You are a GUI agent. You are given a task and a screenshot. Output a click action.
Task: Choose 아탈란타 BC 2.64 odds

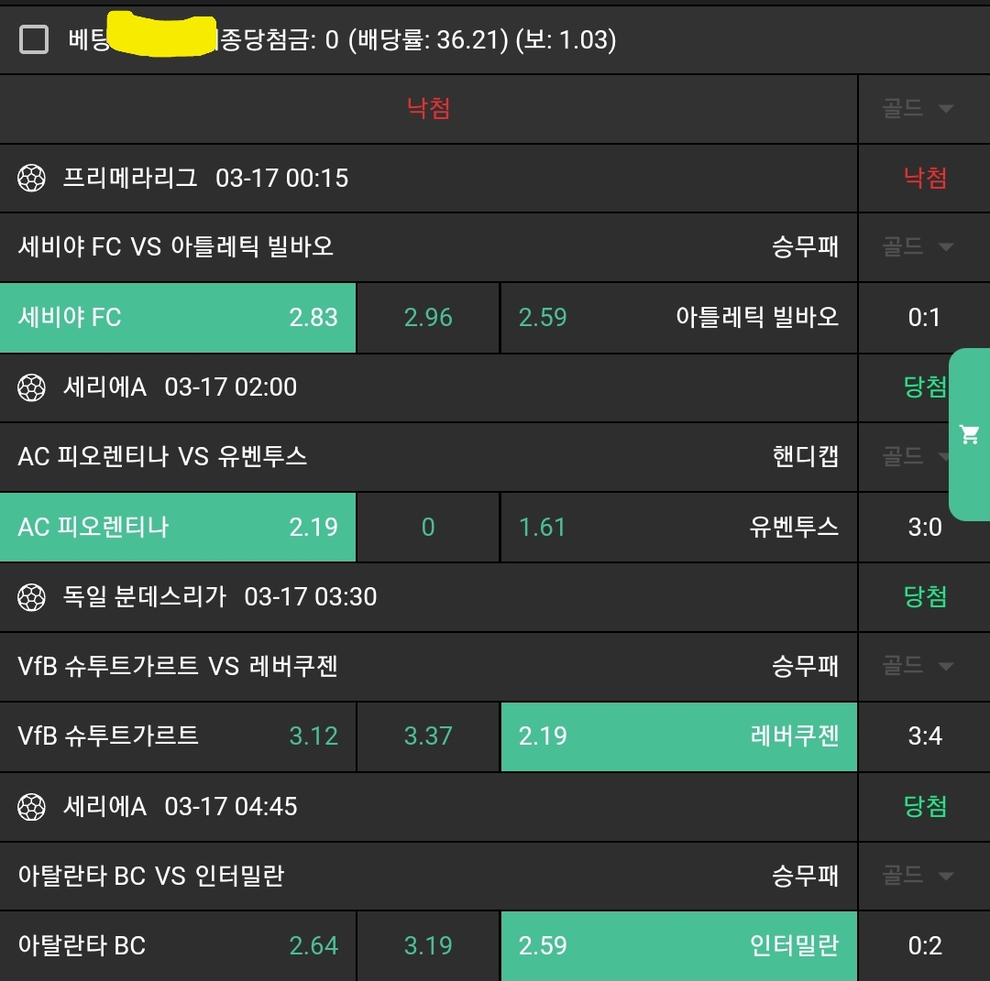178,945
